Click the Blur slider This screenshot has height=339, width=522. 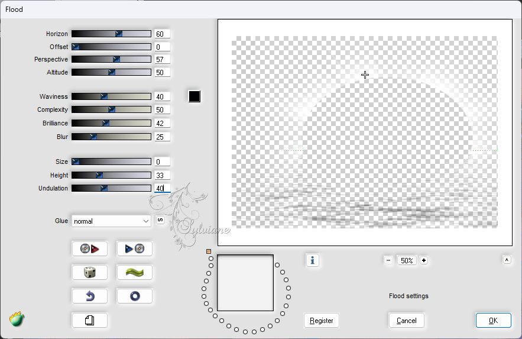(111, 137)
